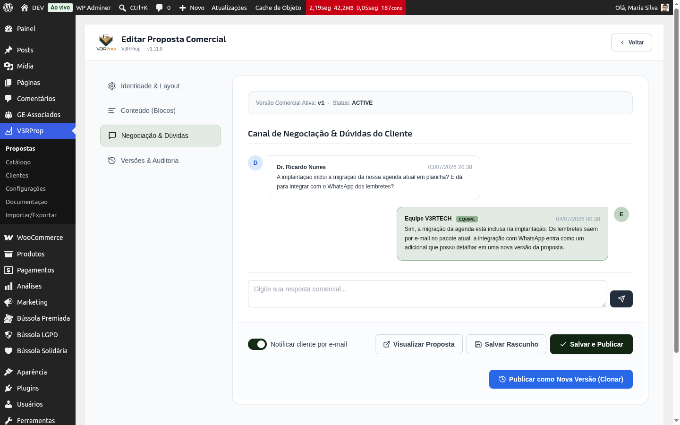Image resolution: width=680 pixels, height=425 pixels.
Task: Focus the resposta comercial text area
Action: coord(427,294)
